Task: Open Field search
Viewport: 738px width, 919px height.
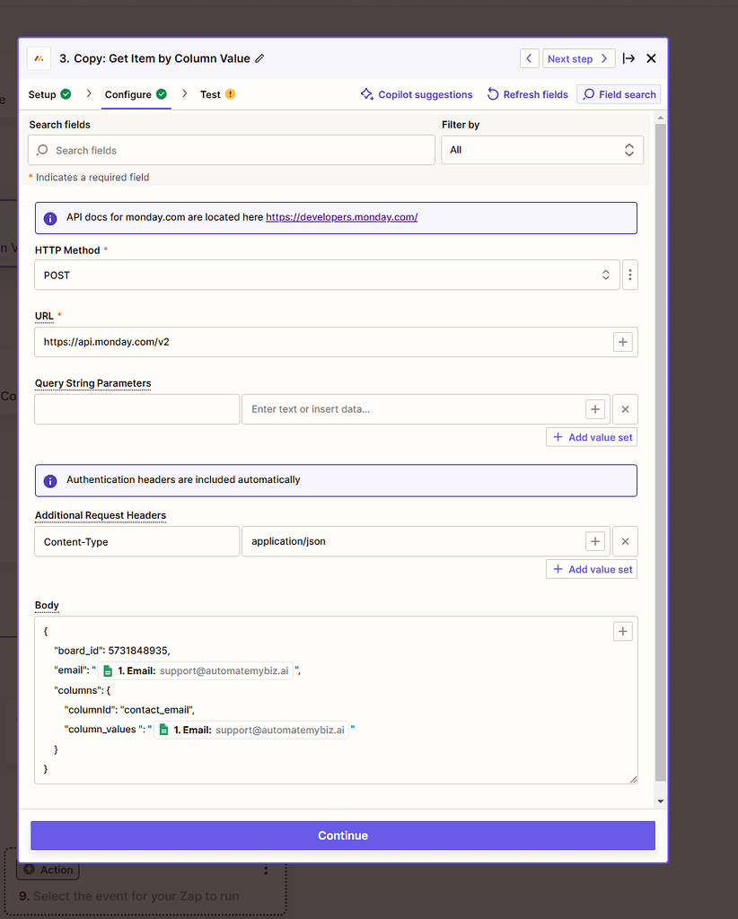Action: pyautogui.click(x=618, y=94)
